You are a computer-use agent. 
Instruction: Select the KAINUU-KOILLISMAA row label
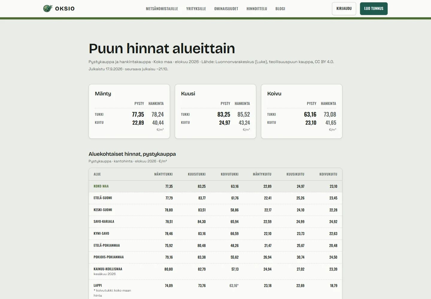coord(108,269)
